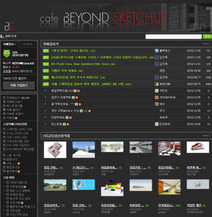
Task: Select 구인/구직 정보 board in sidebar tree
Action: (19, 214)
